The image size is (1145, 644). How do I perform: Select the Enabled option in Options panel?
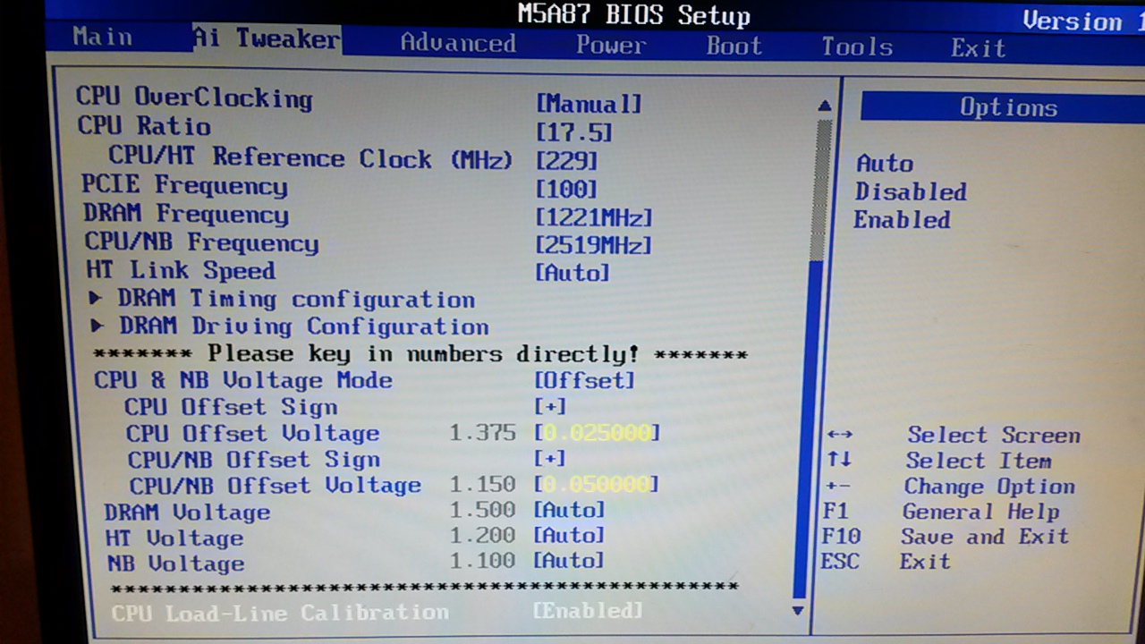(902, 219)
